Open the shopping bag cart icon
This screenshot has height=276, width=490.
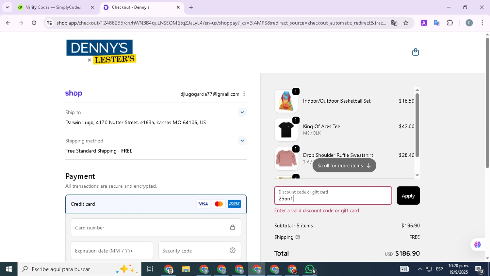pyautogui.click(x=415, y=52)
